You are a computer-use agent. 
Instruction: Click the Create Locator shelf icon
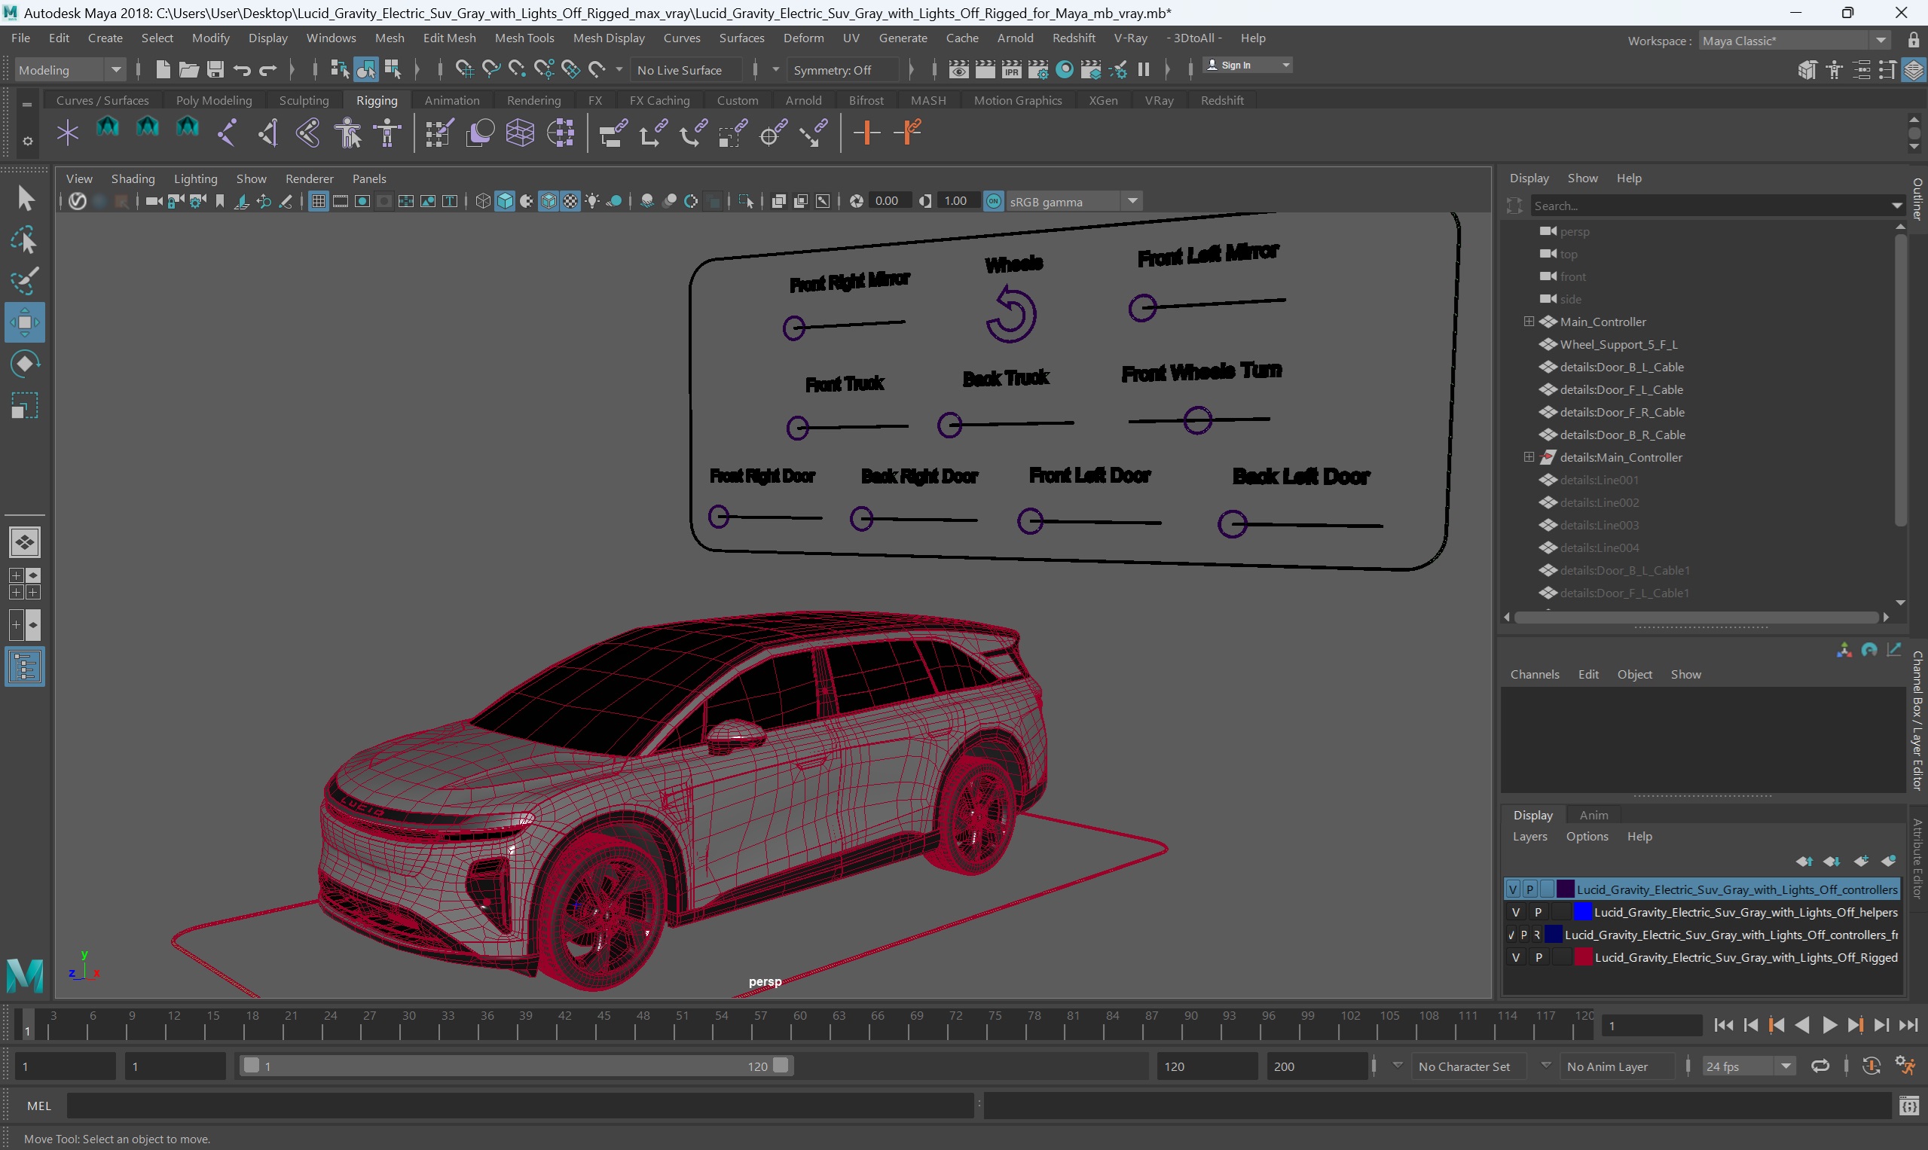click(x=68, y=133)
